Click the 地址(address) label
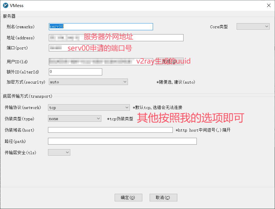 click(x=21, y=38)
